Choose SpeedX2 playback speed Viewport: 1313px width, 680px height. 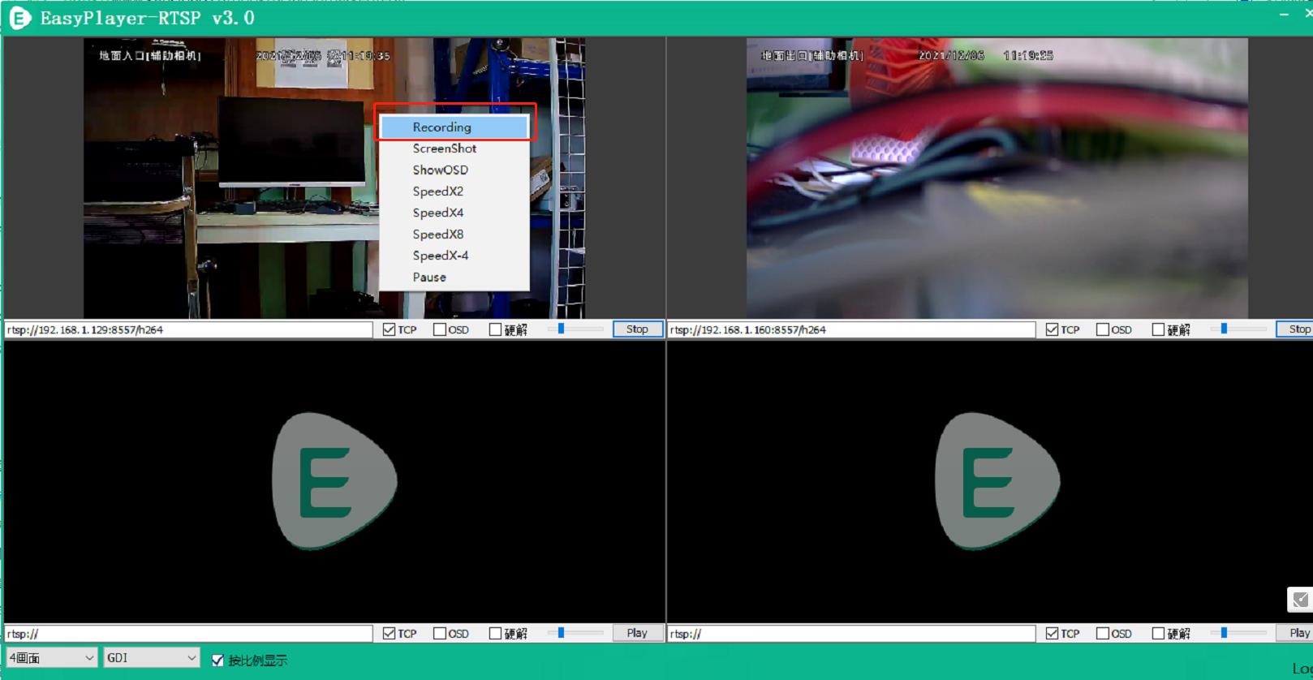pos(454,192)
